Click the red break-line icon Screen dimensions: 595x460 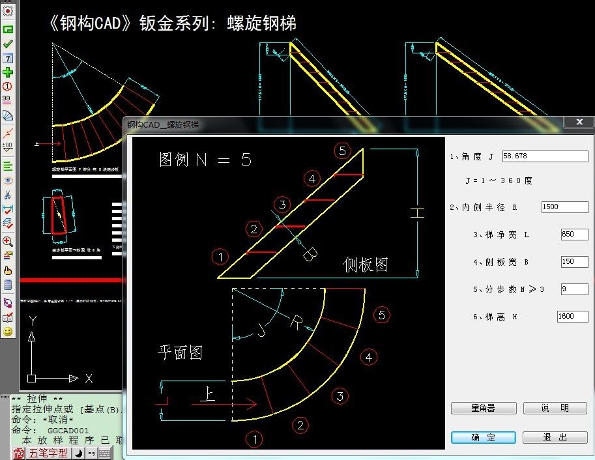[x=8, y=133]
